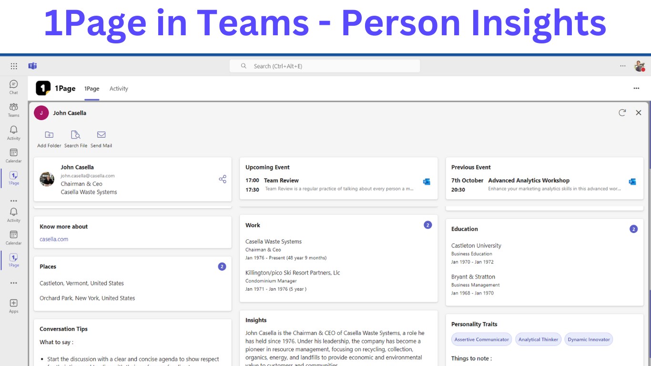The width and height of the screenshot is (651, 366).
Task: Click the Microsoft Teams logo icon
Action: point(32,66)
